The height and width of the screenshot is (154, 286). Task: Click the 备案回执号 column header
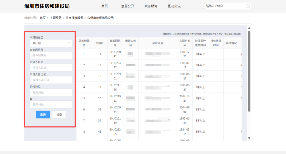(x=115, y=43)
